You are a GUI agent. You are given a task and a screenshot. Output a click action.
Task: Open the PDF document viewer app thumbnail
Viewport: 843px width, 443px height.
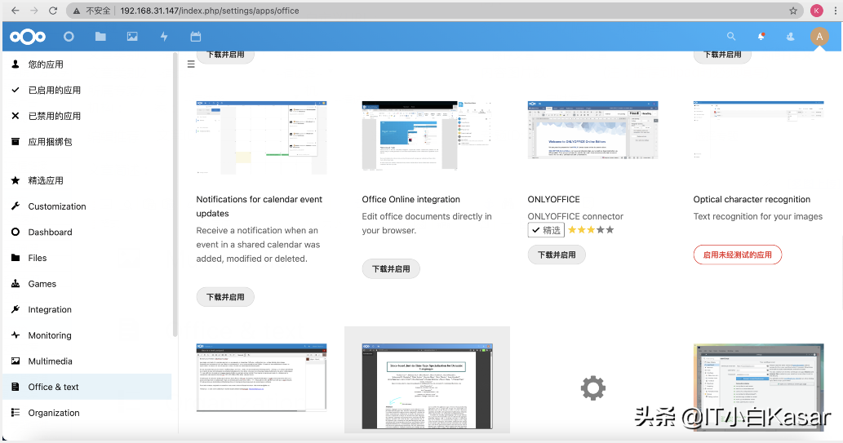tap(427, 386)
